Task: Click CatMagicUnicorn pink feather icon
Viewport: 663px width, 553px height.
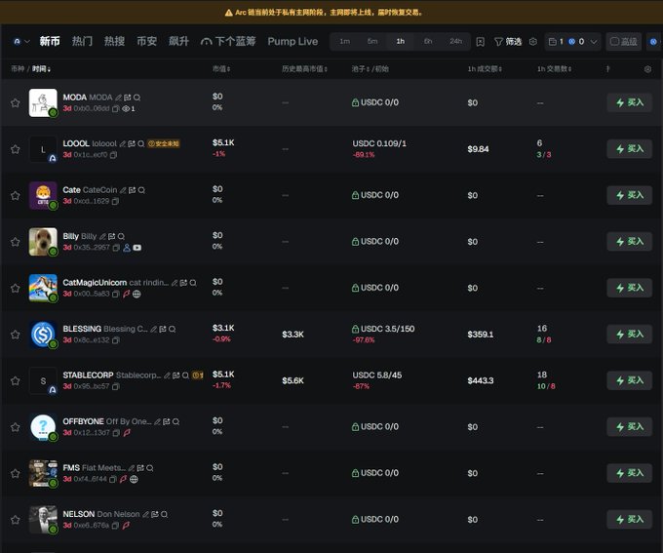Action: tap(126, 295)
